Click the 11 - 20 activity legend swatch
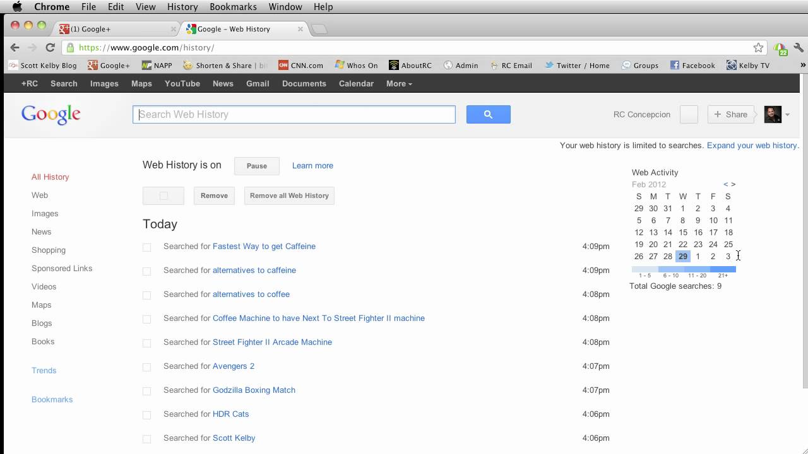Image resolution: width=808 pixels, height=454 pixels. click(x=697, y=269)
